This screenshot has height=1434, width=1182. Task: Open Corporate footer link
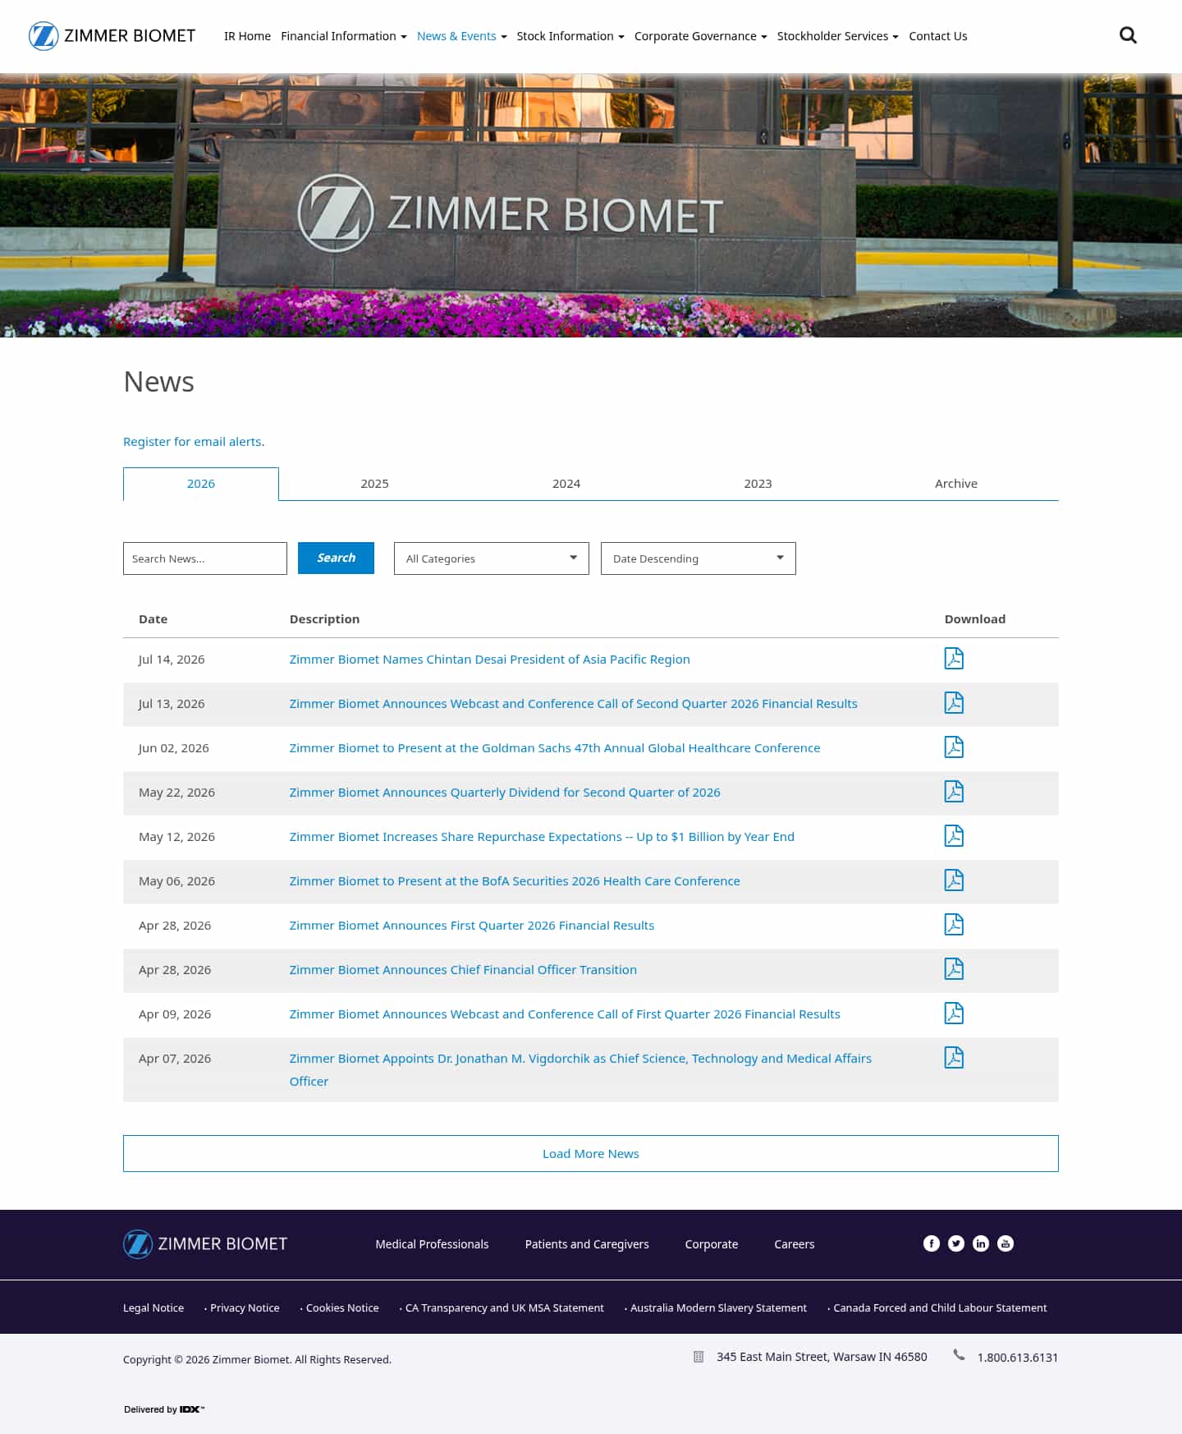point(712,1244)
